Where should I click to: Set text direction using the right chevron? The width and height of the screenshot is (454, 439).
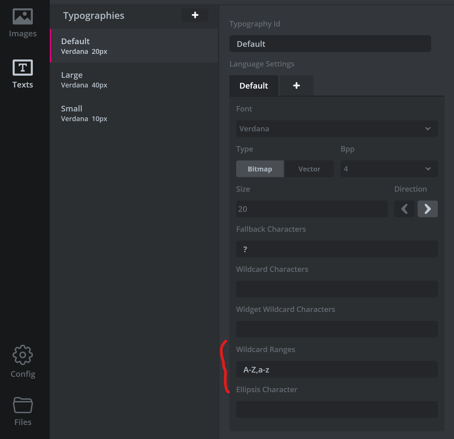point(427,209)
